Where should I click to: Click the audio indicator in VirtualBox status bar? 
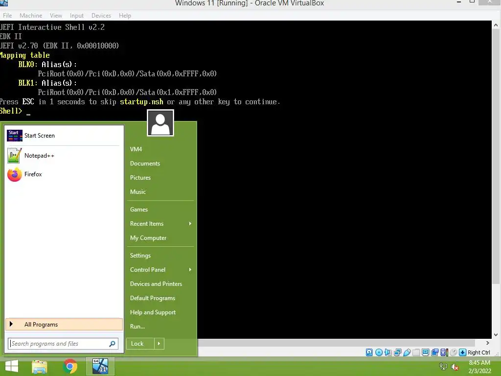pos(388,352)
